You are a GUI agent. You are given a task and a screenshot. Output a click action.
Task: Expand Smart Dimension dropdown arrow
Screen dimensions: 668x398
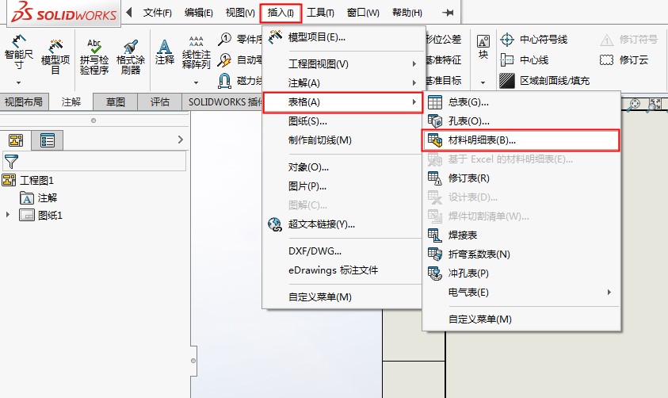pyautogui.click(x=18, y=82)
